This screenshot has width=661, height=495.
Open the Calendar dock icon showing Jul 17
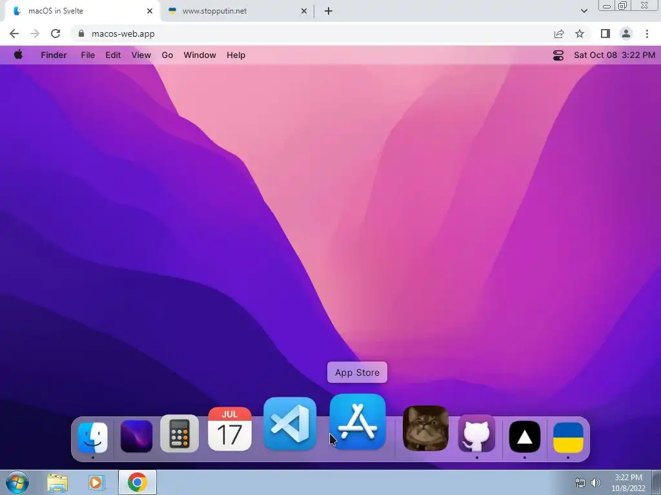click(230, 429)
